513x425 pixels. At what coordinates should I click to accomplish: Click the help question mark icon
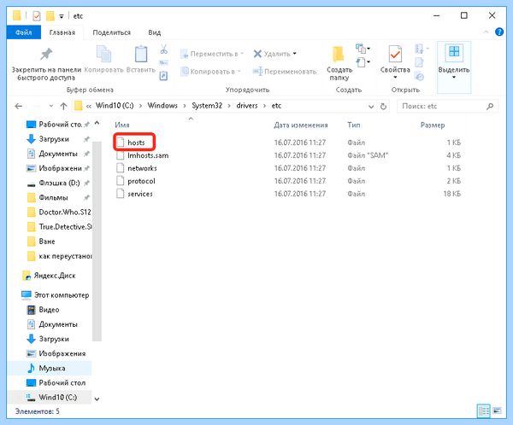499,32
